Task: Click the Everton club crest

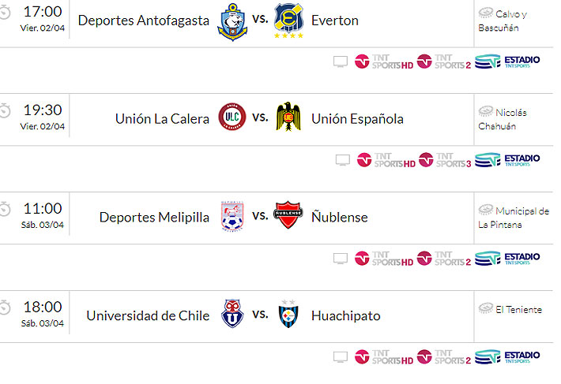Action: (288, 21)
